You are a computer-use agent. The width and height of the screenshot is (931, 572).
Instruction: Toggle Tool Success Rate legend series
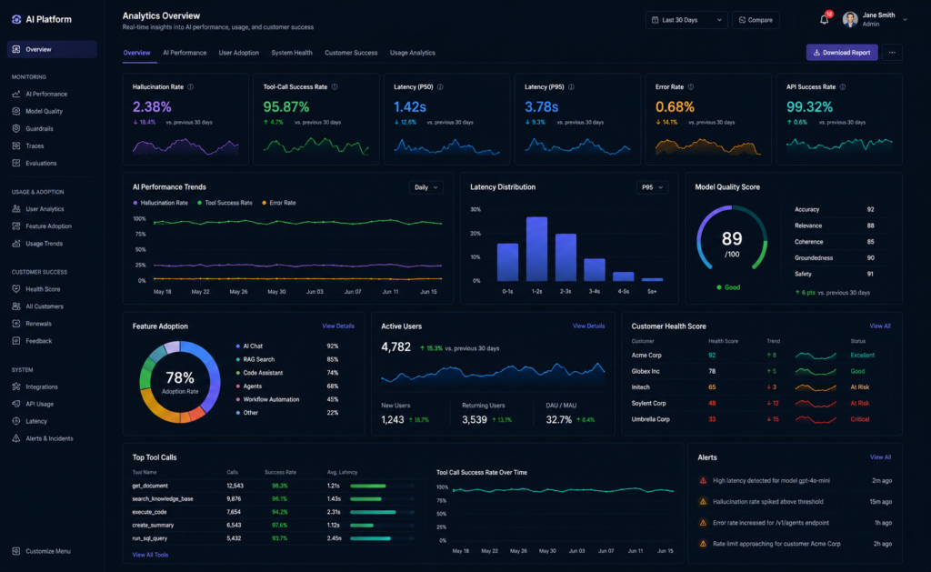(x=225, y=203)
